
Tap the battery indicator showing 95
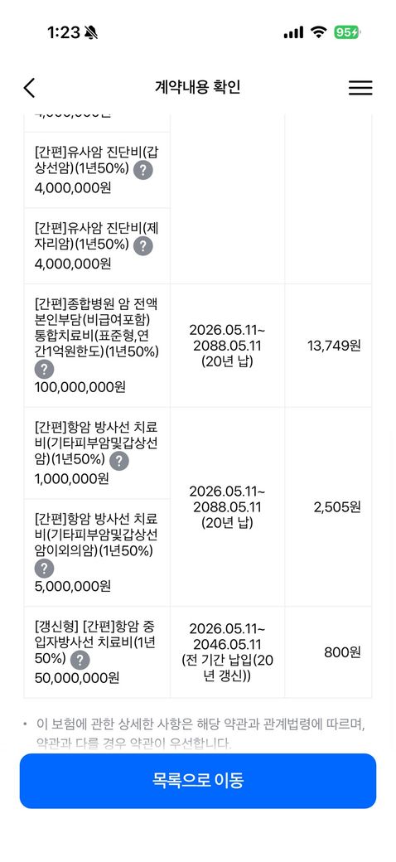click(347, 32)
